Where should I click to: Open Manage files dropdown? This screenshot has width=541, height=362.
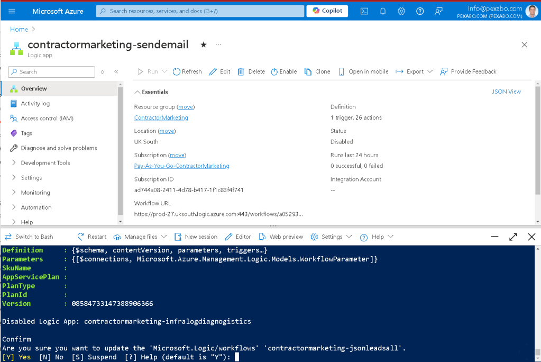pos(140,237)
